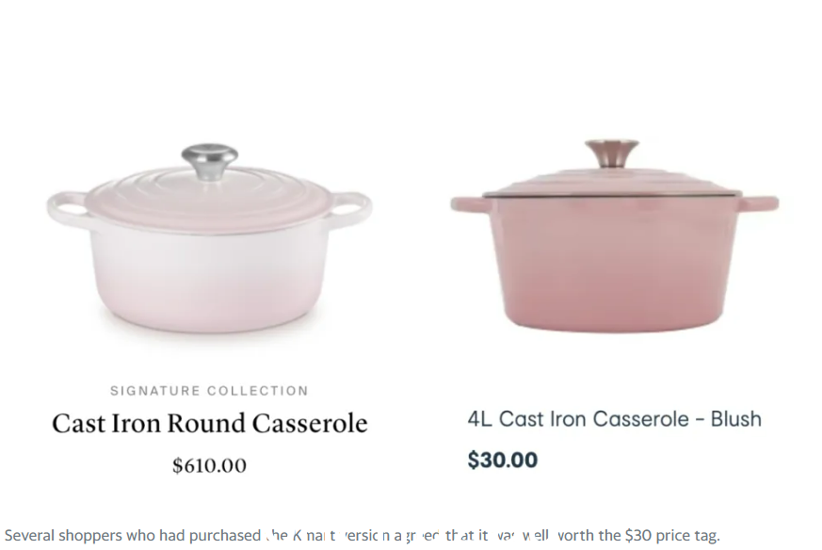This screenshot has height=550, width=822.
Task: Click the ringed lid of the pale pink casserole
Action: coord(210,202)
